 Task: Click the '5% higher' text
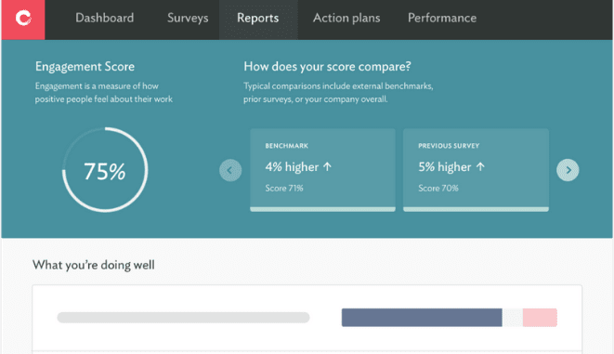(444, 167)
